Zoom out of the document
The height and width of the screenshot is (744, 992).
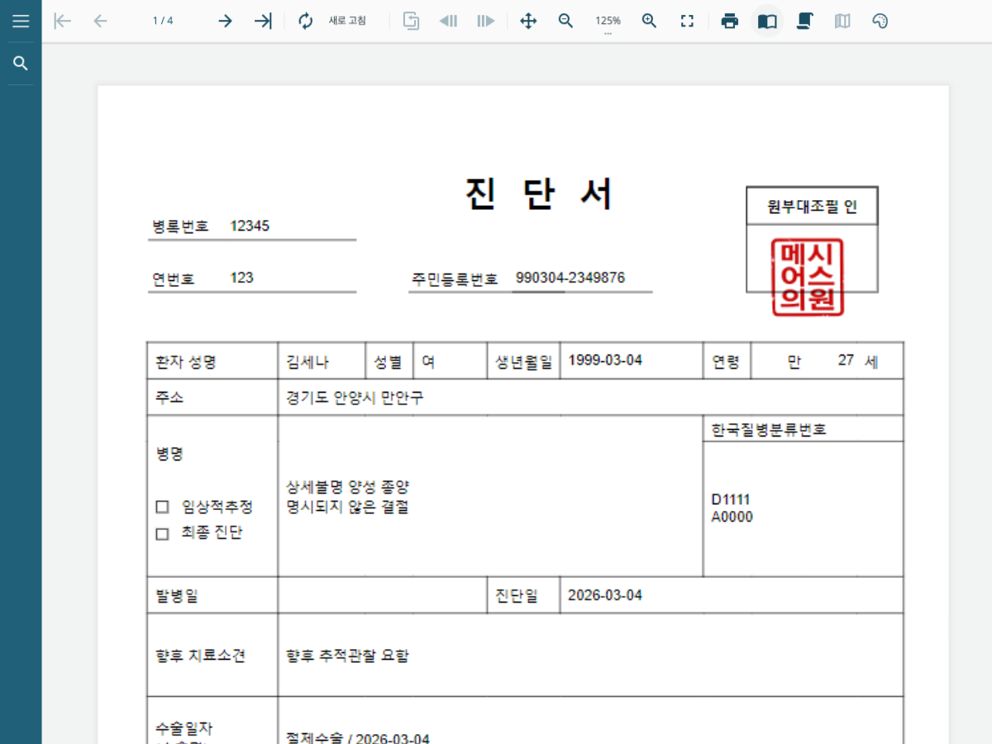pos(565,21)
